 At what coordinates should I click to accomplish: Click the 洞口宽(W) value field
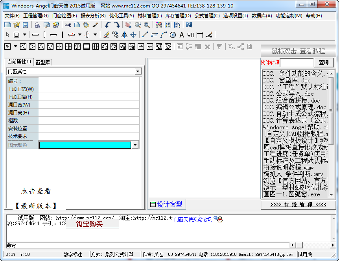[88, 105]
